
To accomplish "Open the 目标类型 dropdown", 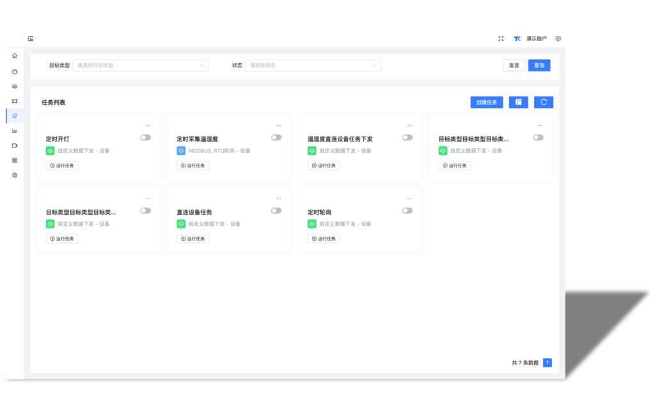I will [141, 65].
